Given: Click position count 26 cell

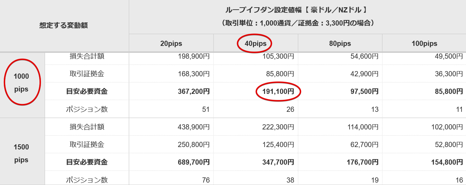Looking at the screenshot, I should (x=290, y=109).
